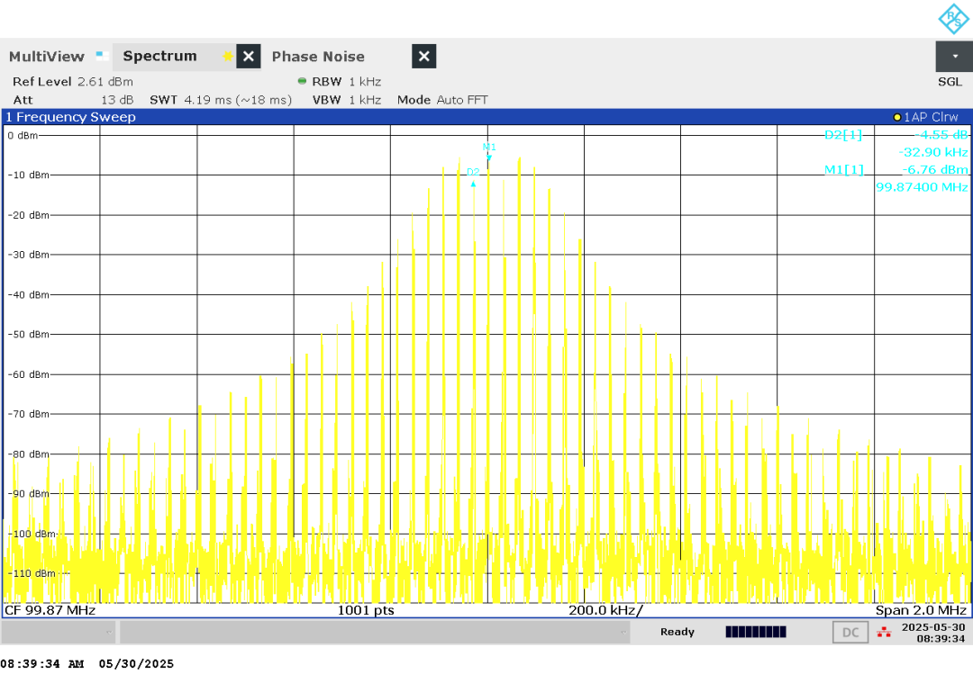The width and height of the screenshot is (973, 683).
Task: Close the Phase Noise tab
Action: (x=423, y=57)
